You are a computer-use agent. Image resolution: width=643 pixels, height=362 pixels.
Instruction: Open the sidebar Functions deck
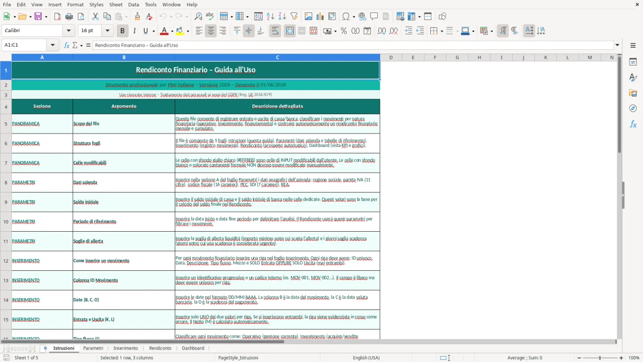pos(633,124)
